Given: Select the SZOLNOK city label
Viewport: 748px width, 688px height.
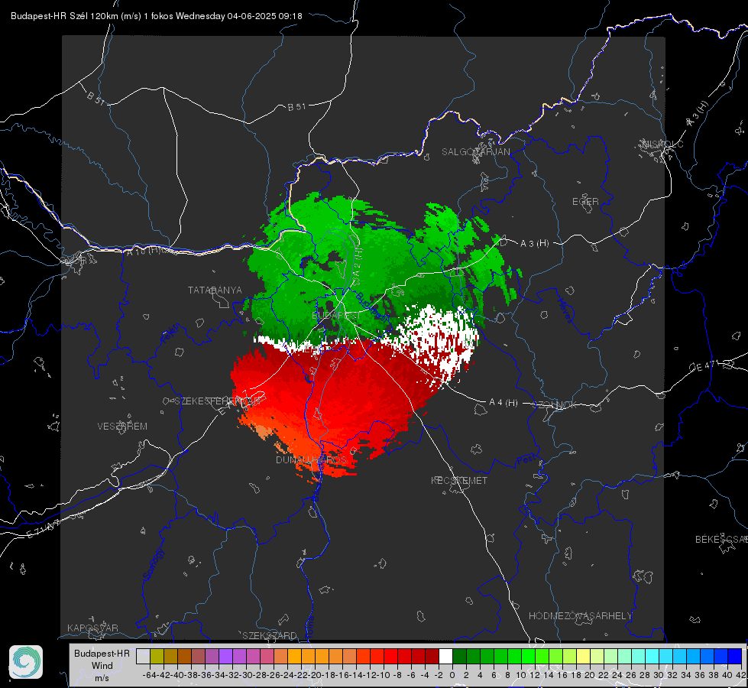Looking at the screenshot, I should point(554,405).
